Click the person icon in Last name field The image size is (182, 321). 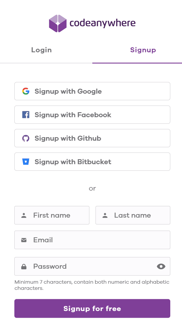point(105,215)
